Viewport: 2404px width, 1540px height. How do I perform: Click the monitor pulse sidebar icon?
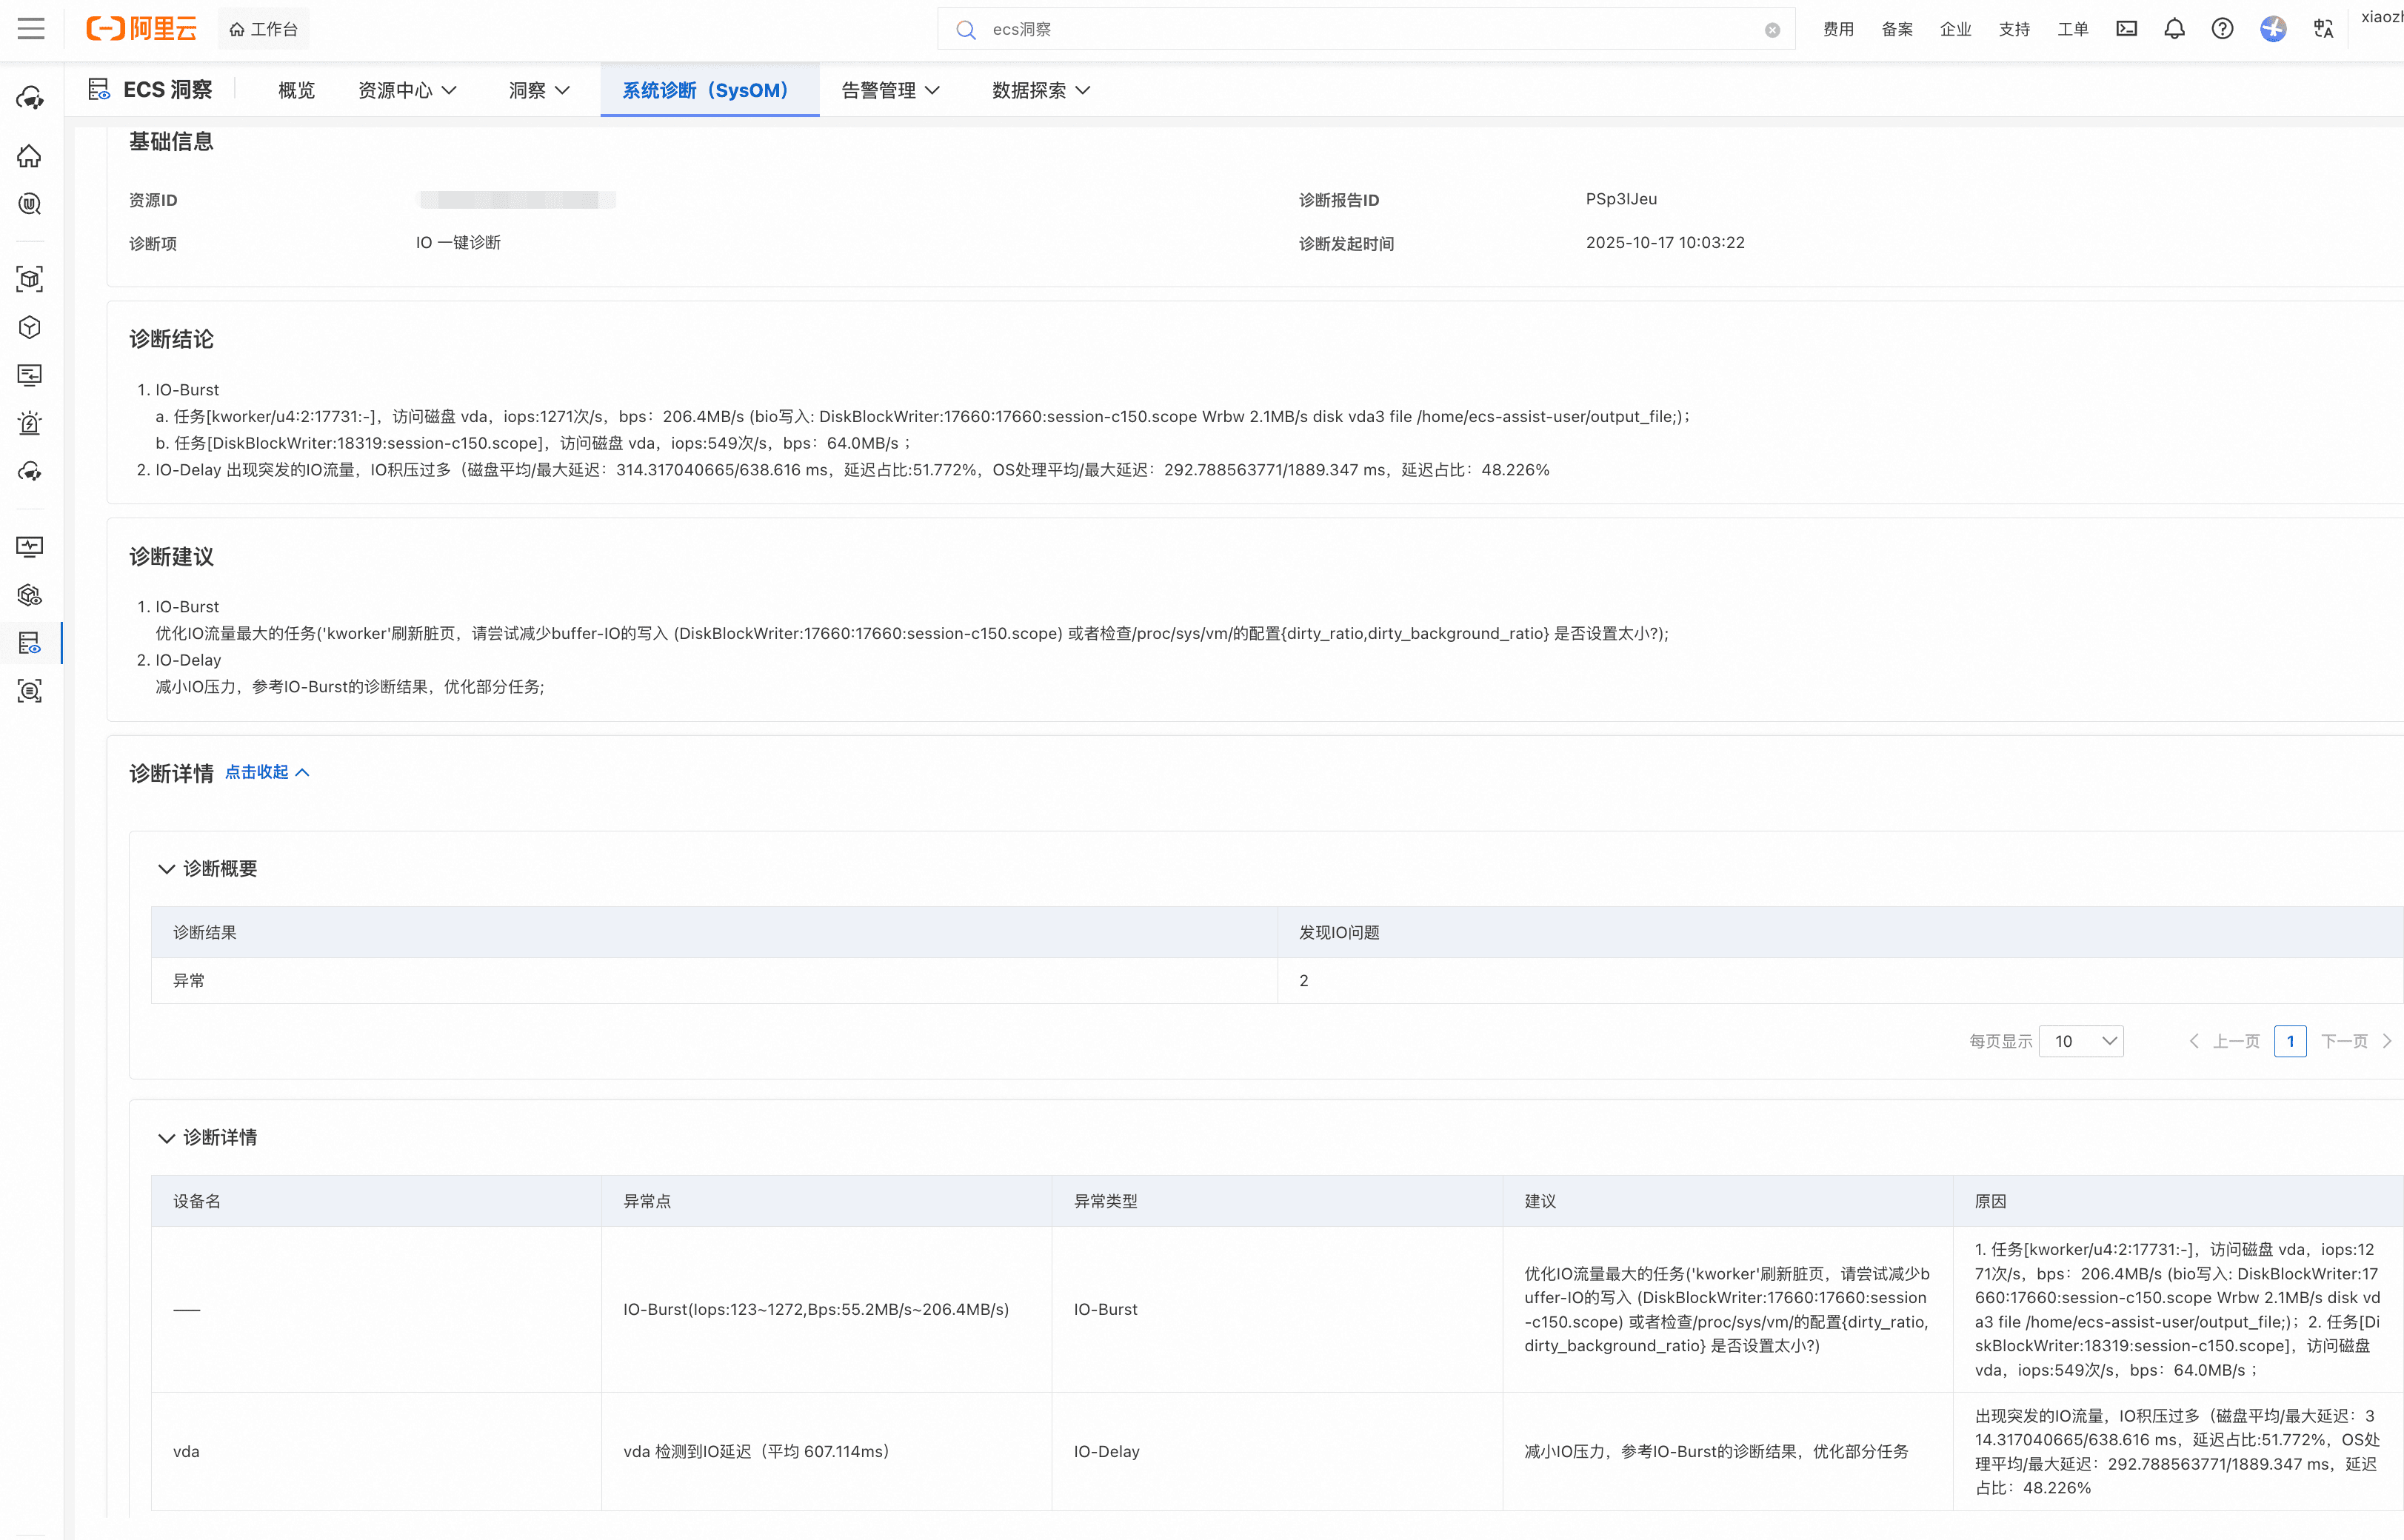(30, 546)
